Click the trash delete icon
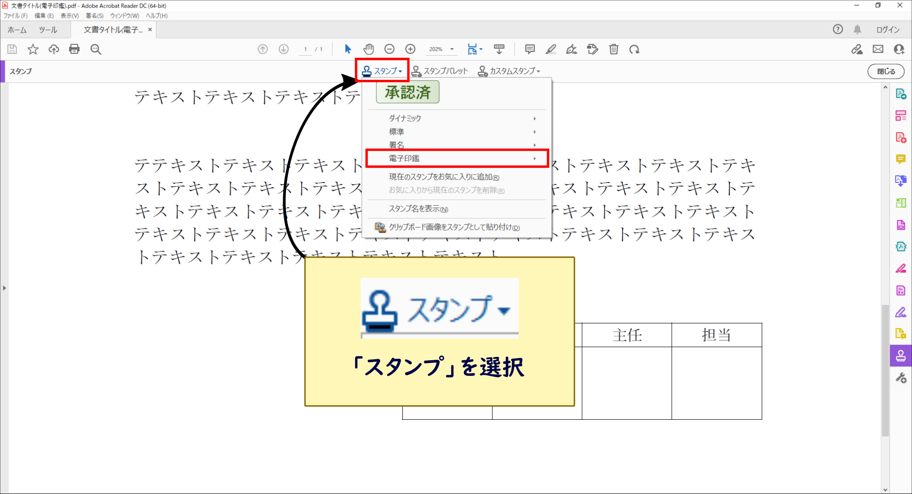This screenshot has height=494, width=912. point(614,49)
